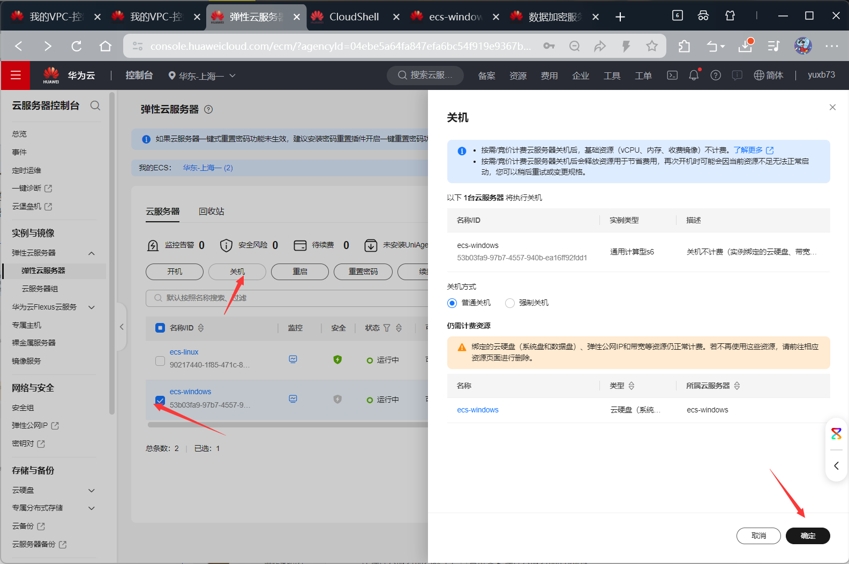Open 安全组 in sidebar

pyautogui.click(x=23, y=408)
